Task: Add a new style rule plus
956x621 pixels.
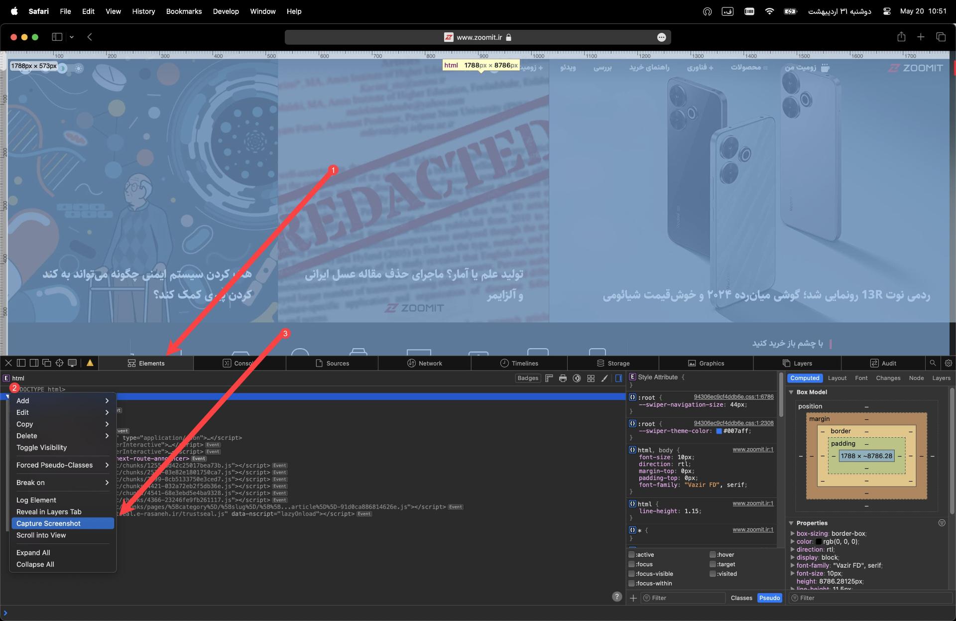Action: tap(633, 598)
